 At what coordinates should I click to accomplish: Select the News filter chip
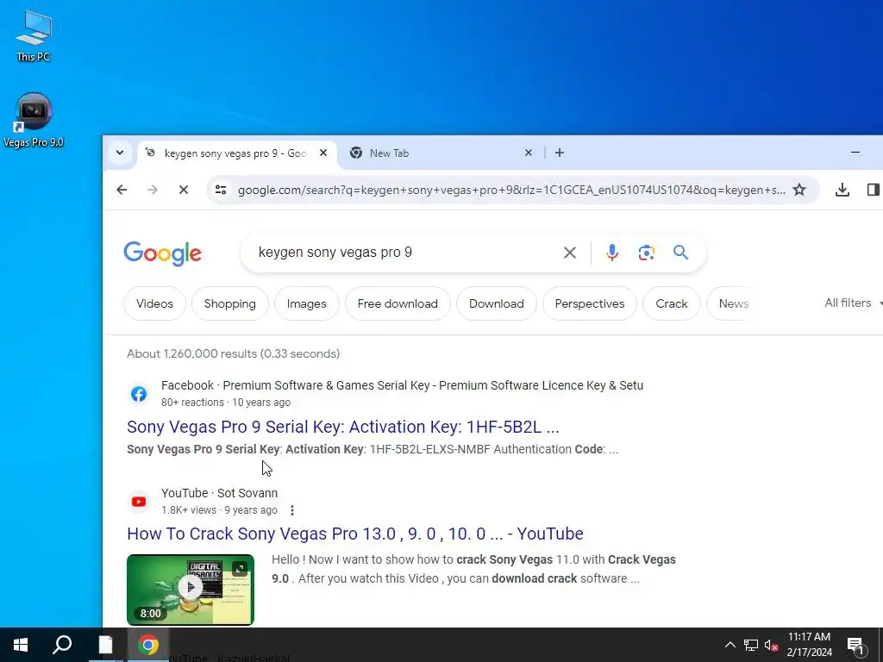click(733, 303)
